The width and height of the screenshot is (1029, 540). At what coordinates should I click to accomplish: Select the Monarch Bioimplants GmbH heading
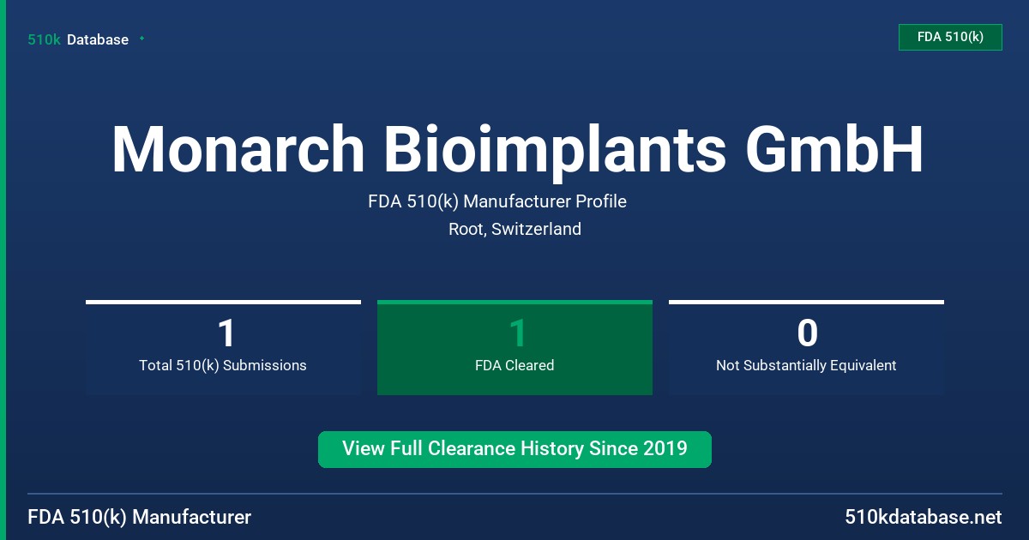(518, 149)
